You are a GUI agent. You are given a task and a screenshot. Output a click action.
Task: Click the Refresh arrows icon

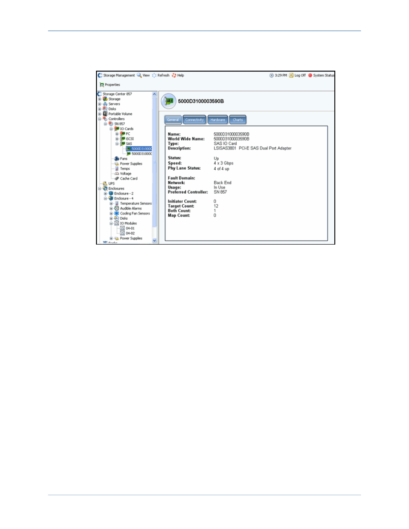pos(154,75)
